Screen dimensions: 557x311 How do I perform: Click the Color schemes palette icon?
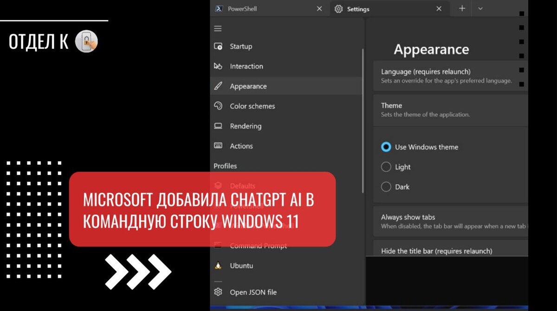click(218, 106)
